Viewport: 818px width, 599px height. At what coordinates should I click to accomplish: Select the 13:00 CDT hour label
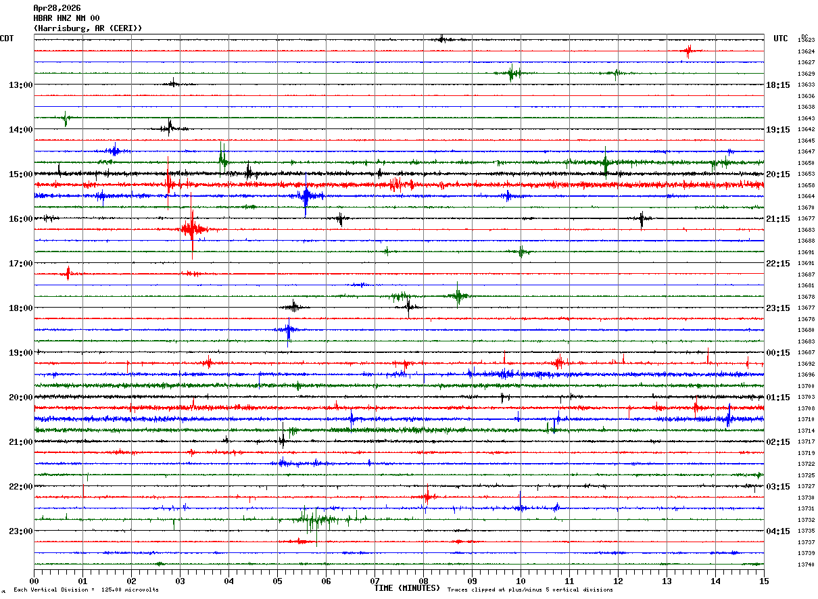pyautogui.click(x=20, y=85)
